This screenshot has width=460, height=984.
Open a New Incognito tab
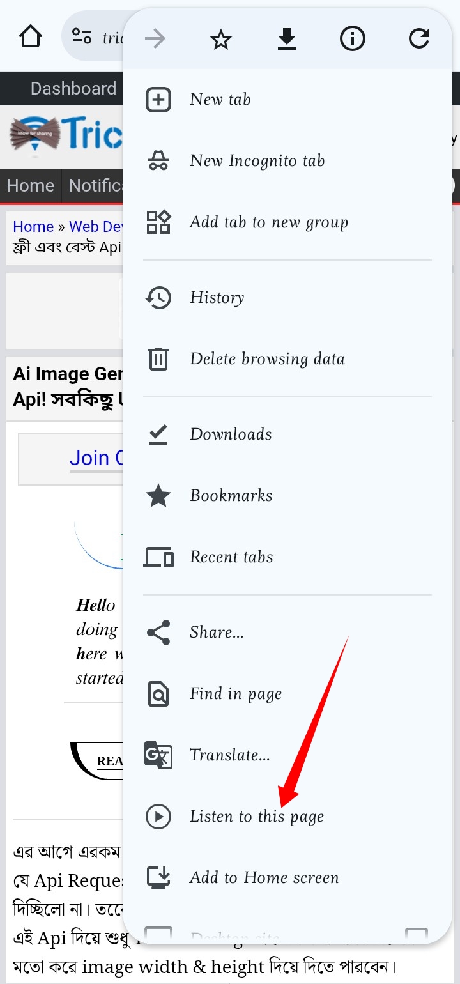[257, 161]
